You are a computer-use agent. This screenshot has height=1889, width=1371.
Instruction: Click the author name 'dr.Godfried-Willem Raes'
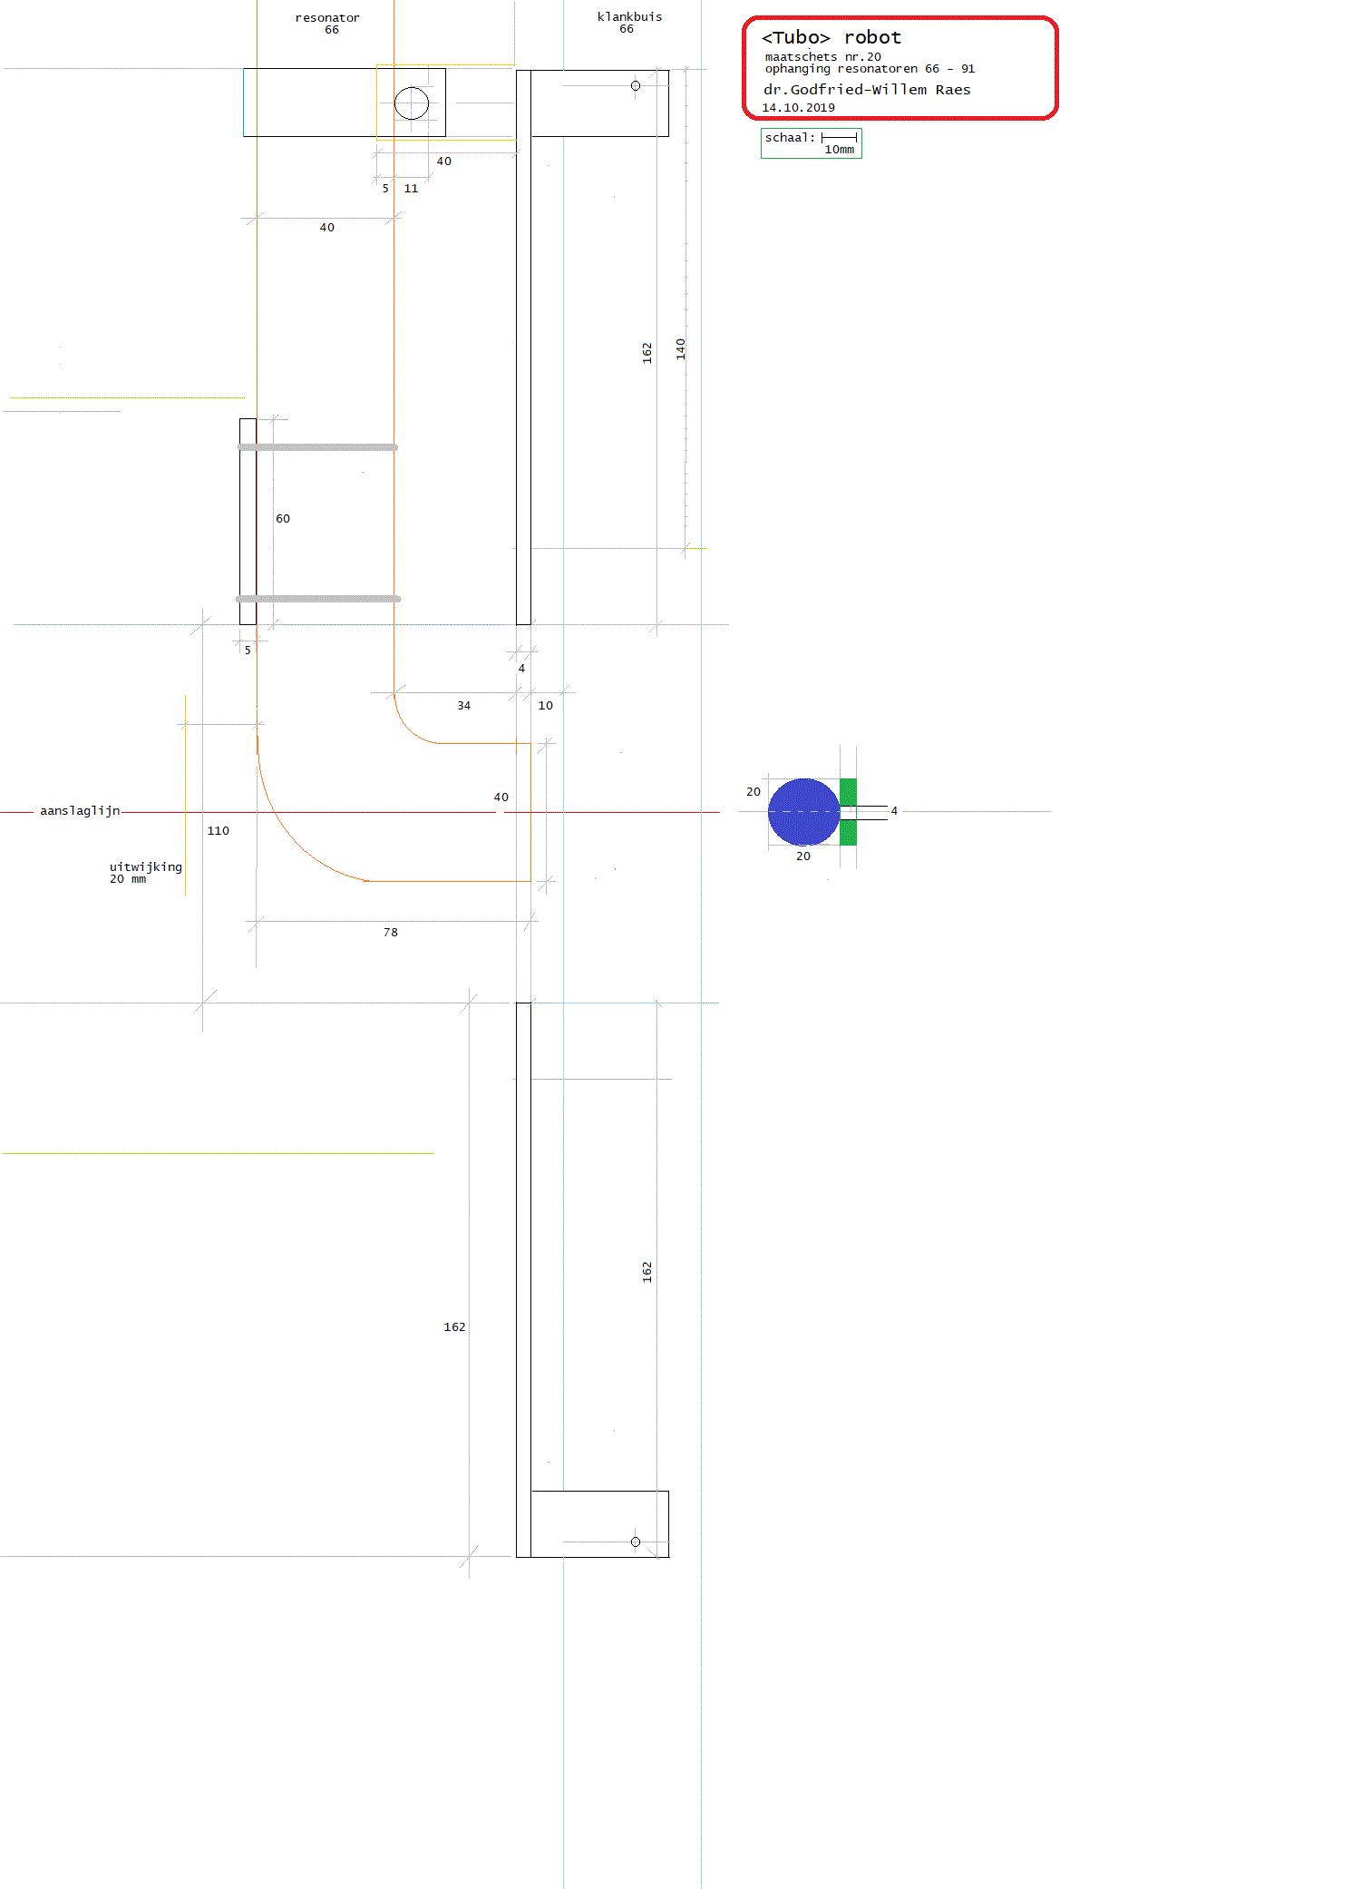pyautogui.click(x=867, y=89)
